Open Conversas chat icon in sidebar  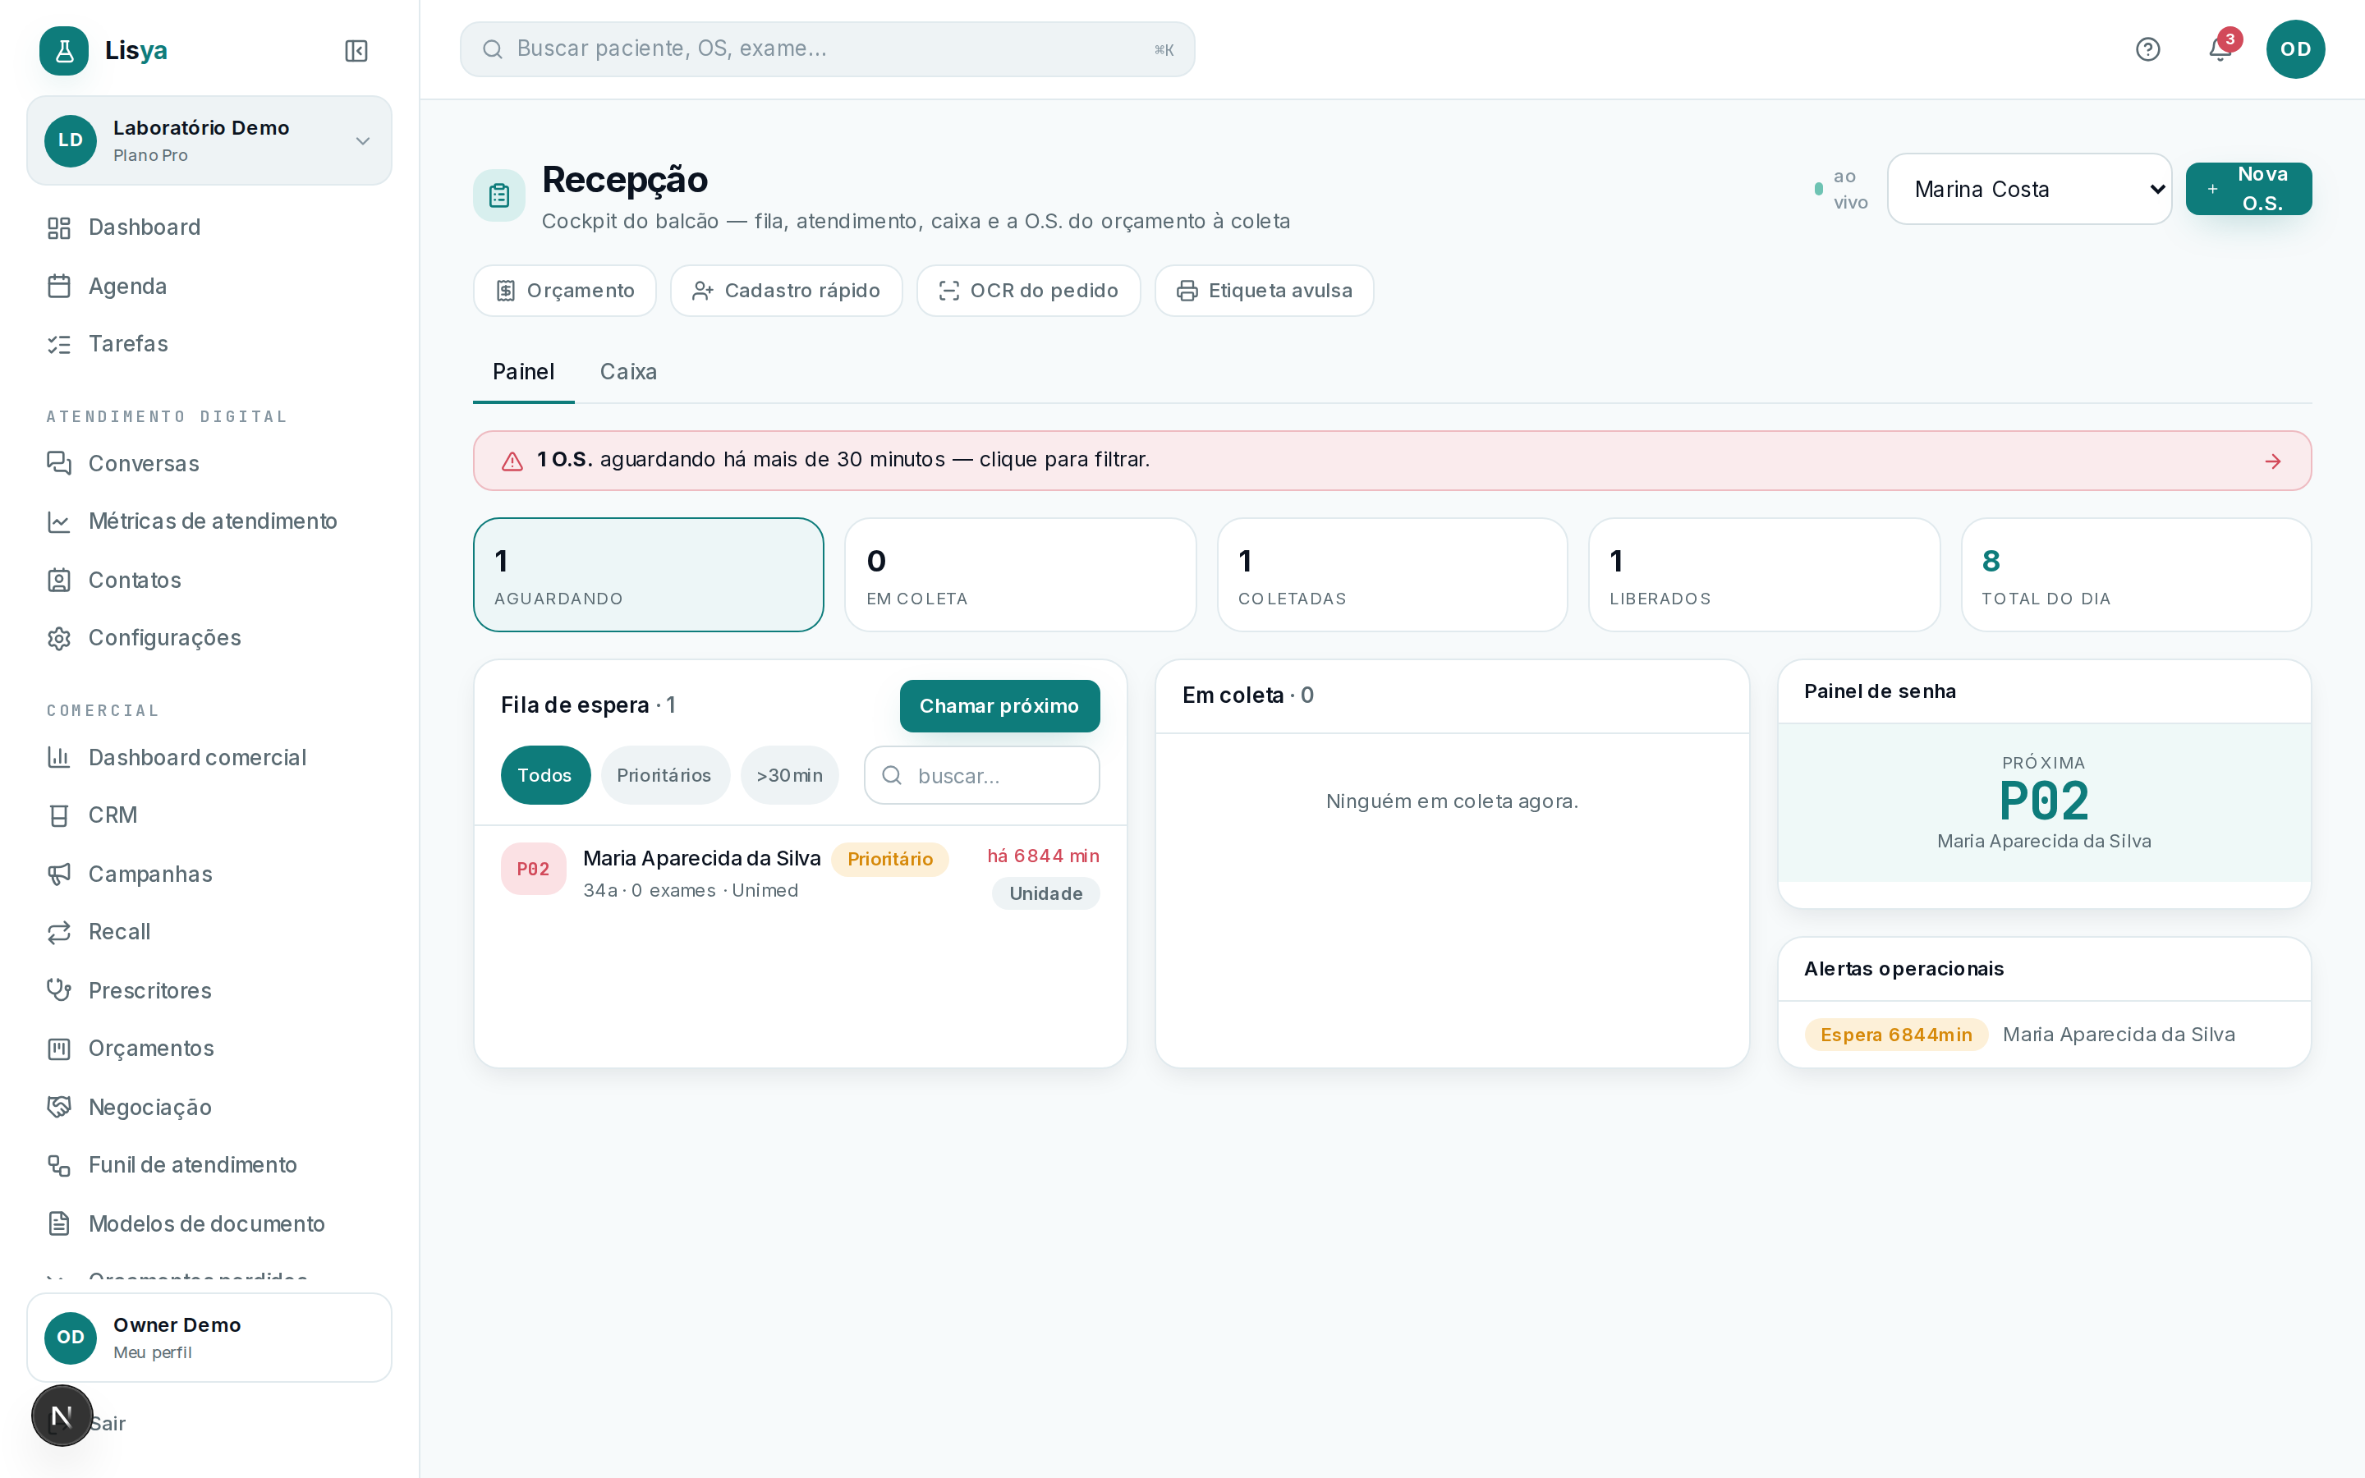pyautogui.click(x=58, y=463)
